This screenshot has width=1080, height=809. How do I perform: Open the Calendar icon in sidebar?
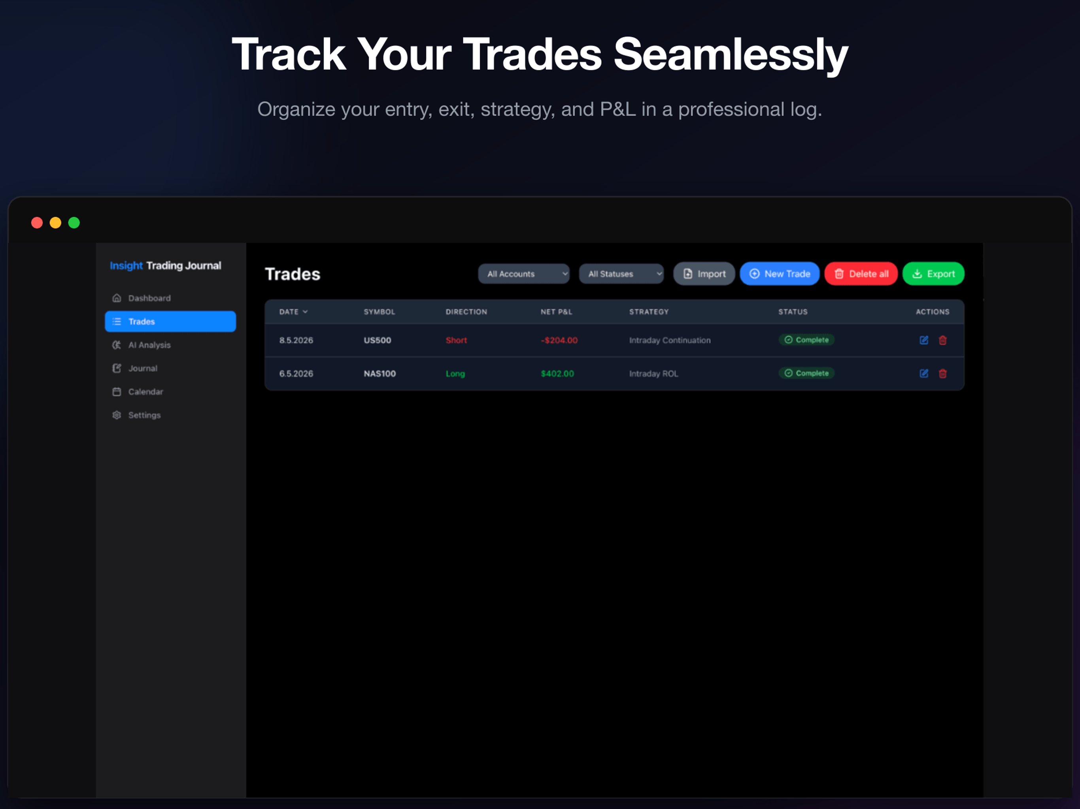[117, 392]
